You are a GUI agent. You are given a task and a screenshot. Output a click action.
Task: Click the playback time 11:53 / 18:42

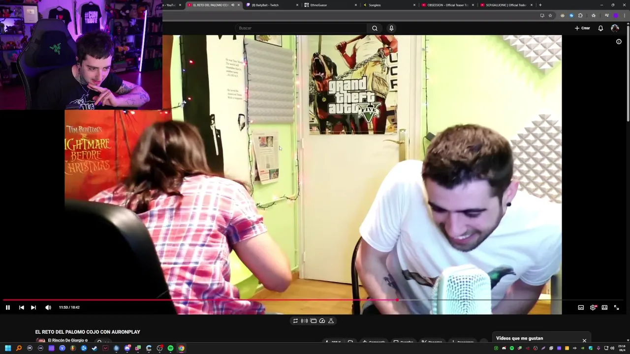click(69, 307)
